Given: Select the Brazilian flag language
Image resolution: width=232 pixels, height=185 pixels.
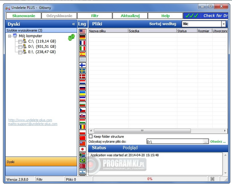Looking at the screenshot, I should (x=82, y=160).
